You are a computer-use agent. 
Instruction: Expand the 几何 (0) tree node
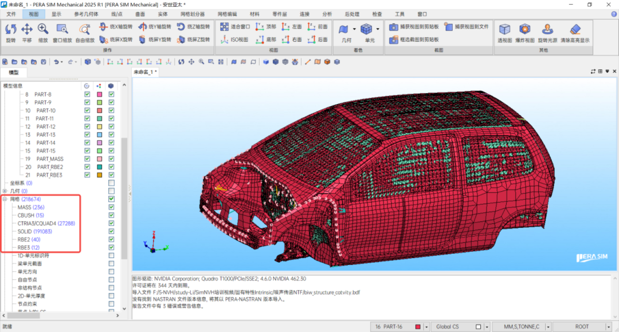[x=5, y=191]
